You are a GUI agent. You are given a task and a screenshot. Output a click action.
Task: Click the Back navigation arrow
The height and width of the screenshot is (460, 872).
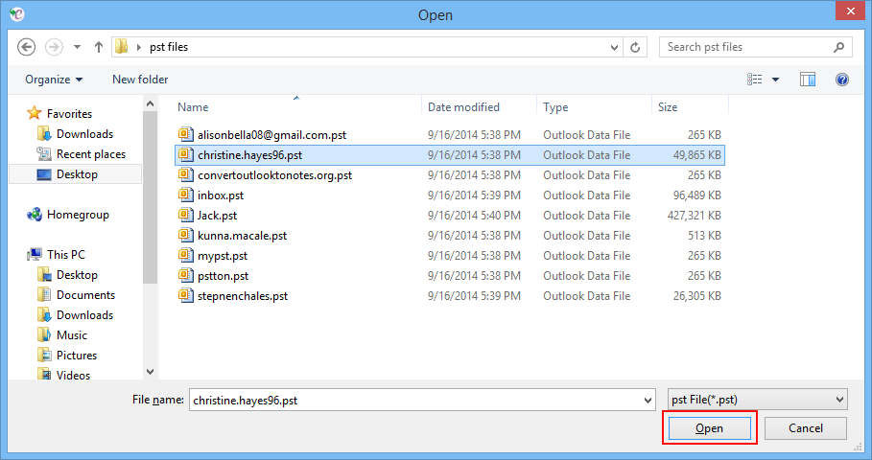click(27, 46)
